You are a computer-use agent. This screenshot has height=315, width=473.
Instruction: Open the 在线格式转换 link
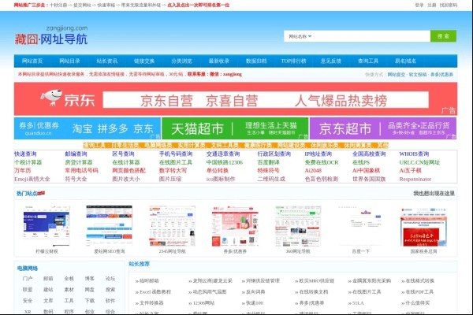coord(420,281)
